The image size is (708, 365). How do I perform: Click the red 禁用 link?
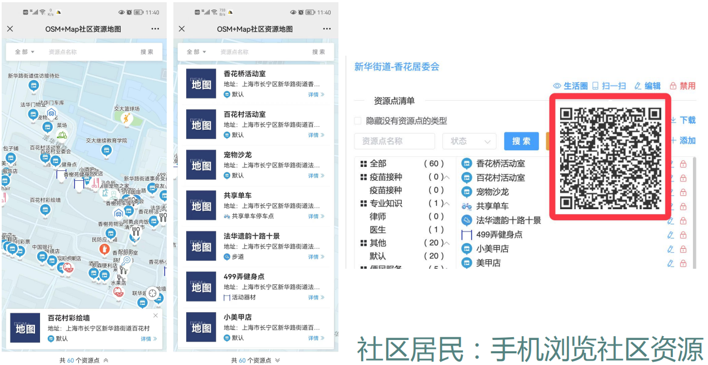pyautogui.click(x=682, y=86)
